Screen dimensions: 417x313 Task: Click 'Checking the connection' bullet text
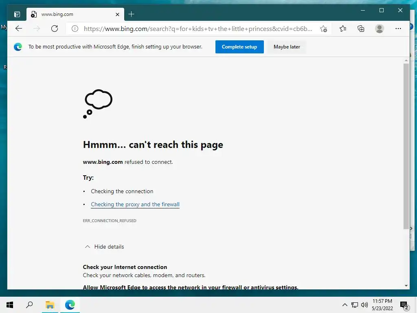click(122, 192)
